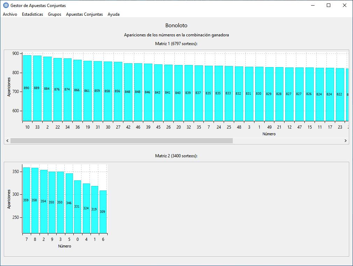Open the Apuestas Conjuntas menu
This screenshot has height=266, width=353.
(85, 14)
